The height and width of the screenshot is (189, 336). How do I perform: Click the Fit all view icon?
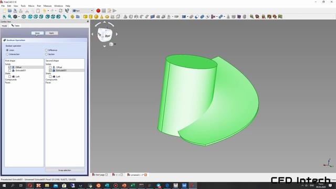tap(4, 17)
